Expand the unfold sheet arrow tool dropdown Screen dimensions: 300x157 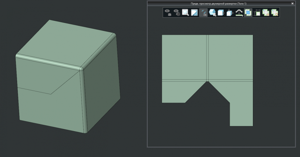coord(239,13)
